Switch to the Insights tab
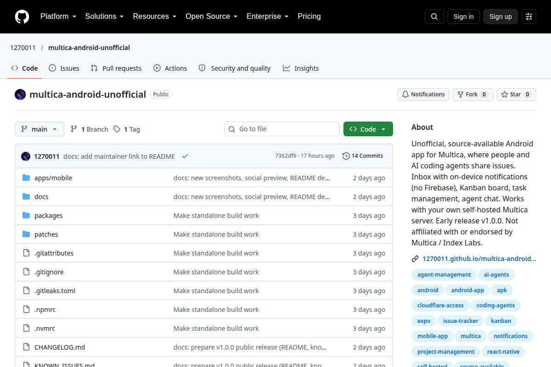The width and height of the screenshot is (551, 367). point(301,68)
